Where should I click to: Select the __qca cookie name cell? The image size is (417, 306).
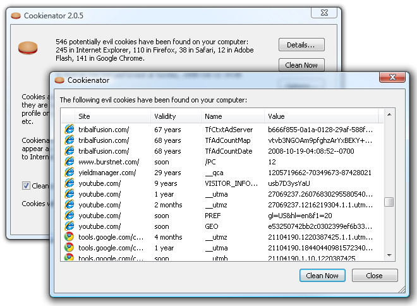click(214, 173)
